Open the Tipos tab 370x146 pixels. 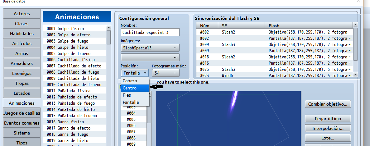click(22, 143)
